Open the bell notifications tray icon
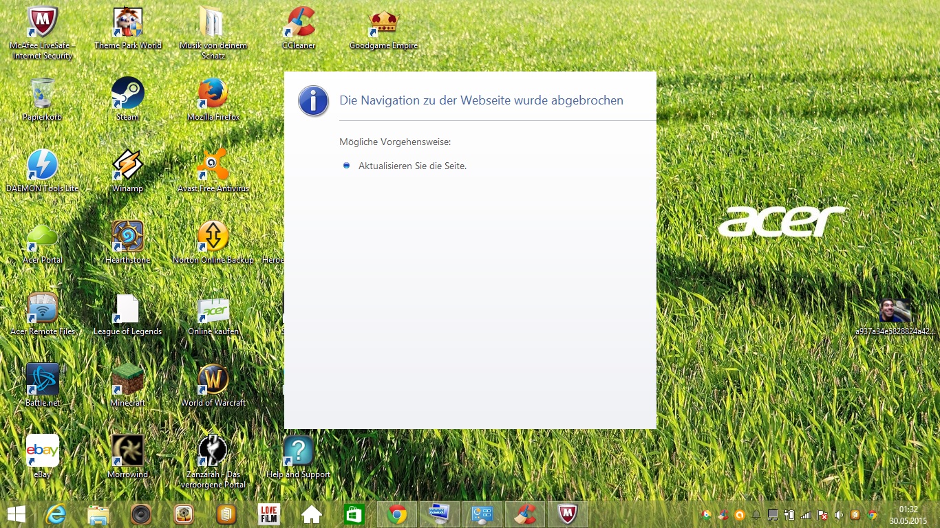The height and width of the screenshot is (528, 940). click(756, 514)
